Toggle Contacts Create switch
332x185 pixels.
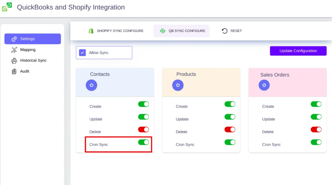144,104
